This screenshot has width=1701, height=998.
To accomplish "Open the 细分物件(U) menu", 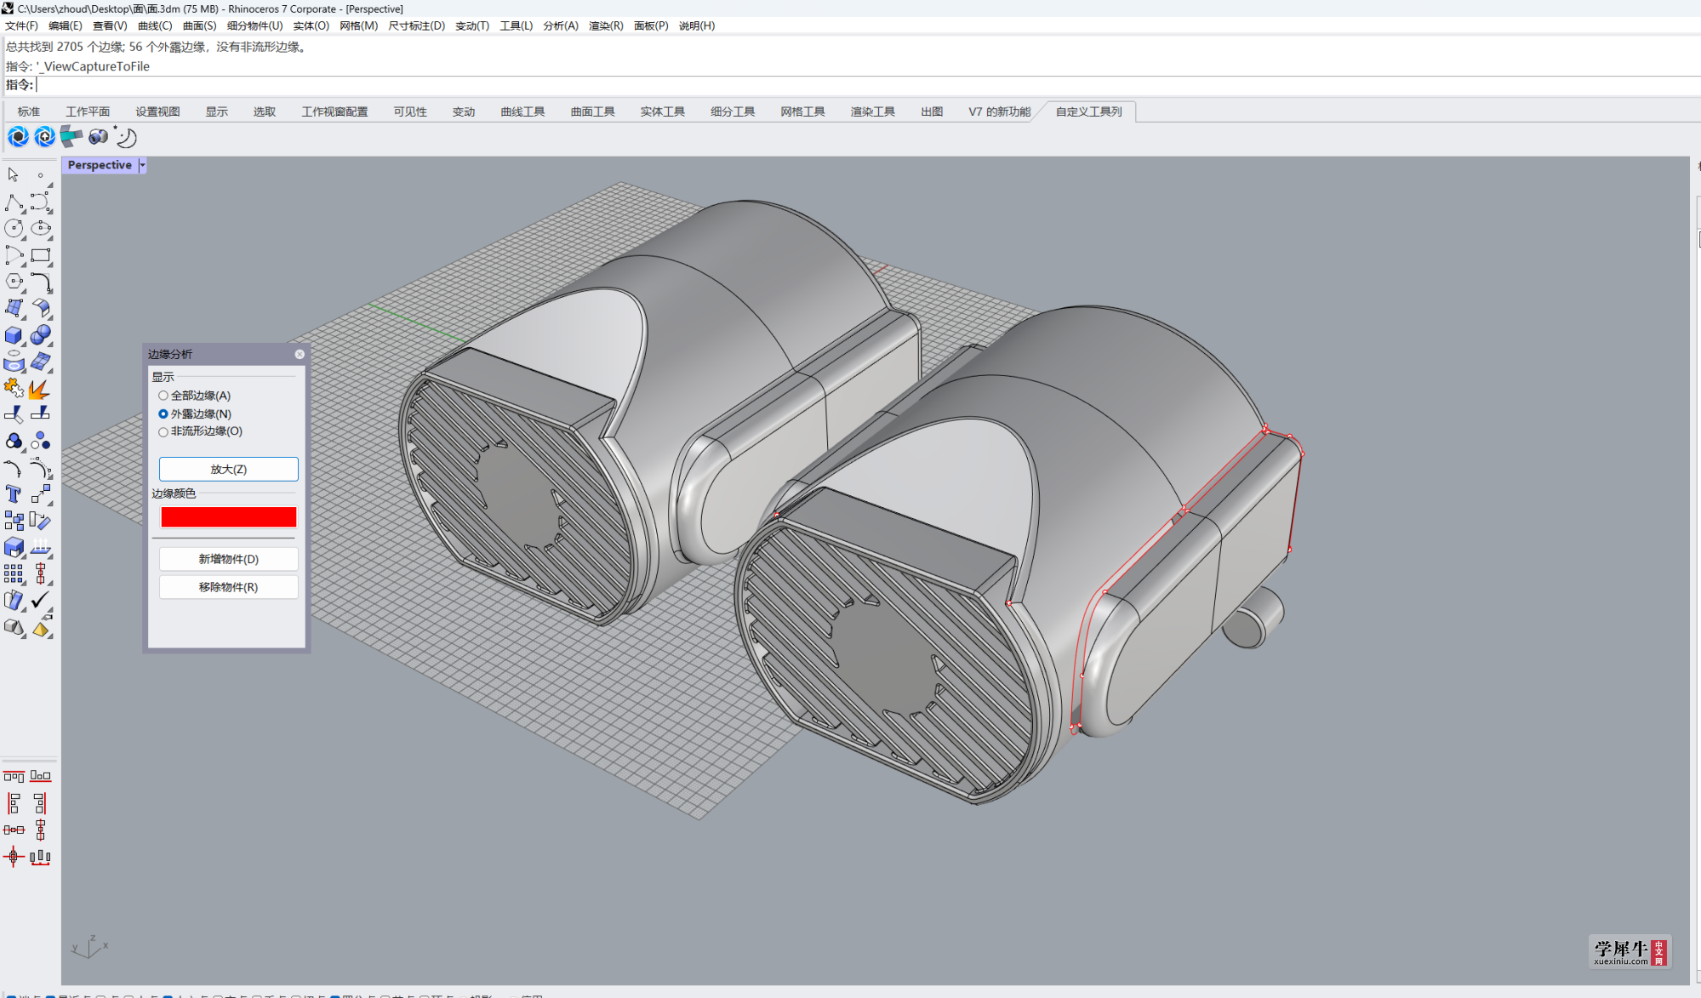I will [255, 26].
